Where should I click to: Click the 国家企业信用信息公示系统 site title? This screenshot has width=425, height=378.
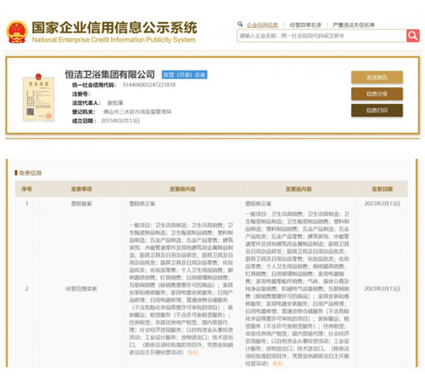tap(114, 28)
